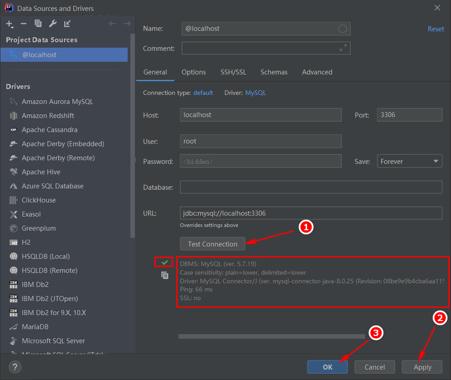This screenshot has width=451, height=380.
Task: Go back with left arrow
Action: tap(112, 24)
